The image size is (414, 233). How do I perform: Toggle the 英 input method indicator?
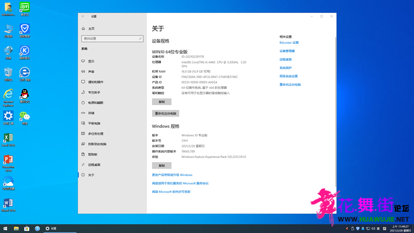tap(378, 228)
